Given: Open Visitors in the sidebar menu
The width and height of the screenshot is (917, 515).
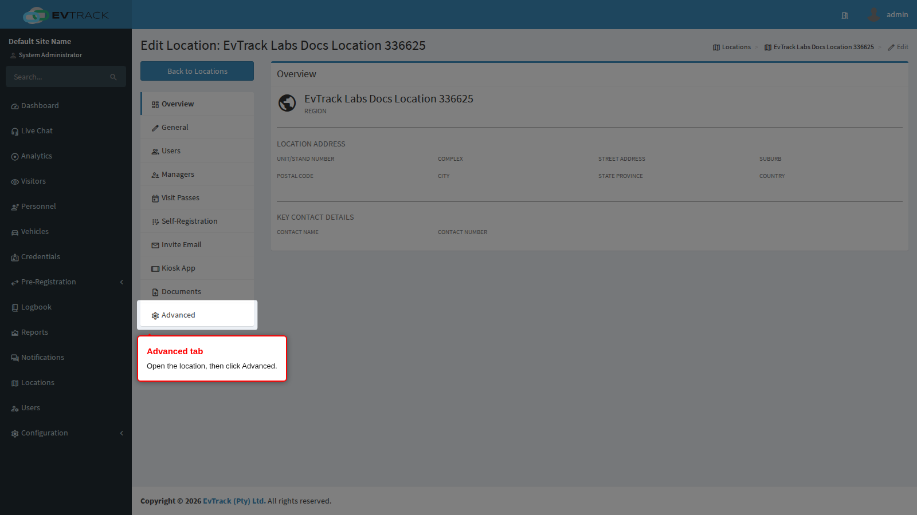Looking at the screenshot, I should 66,181.
